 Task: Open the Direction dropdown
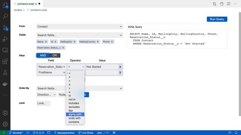[46, 94]
